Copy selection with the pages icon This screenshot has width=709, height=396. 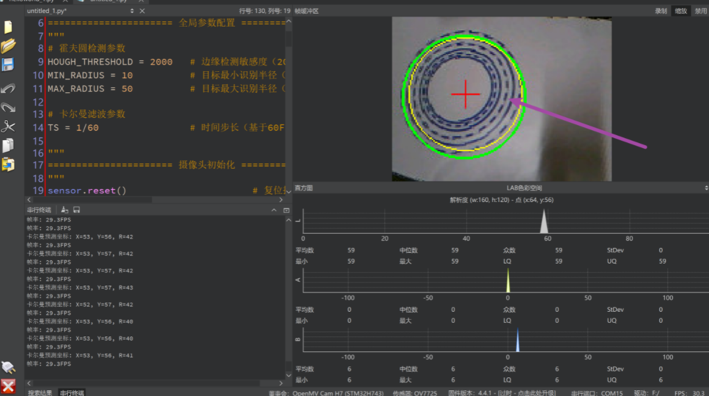8,145
